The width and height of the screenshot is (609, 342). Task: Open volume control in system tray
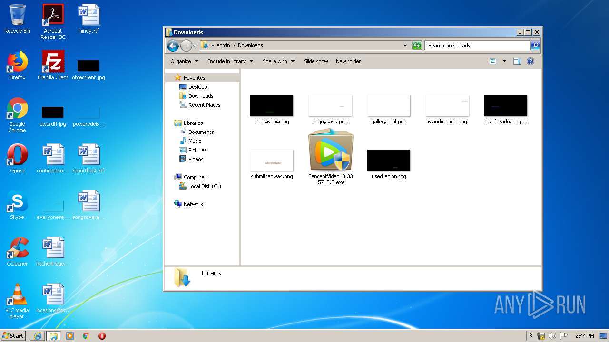point(552,336)
